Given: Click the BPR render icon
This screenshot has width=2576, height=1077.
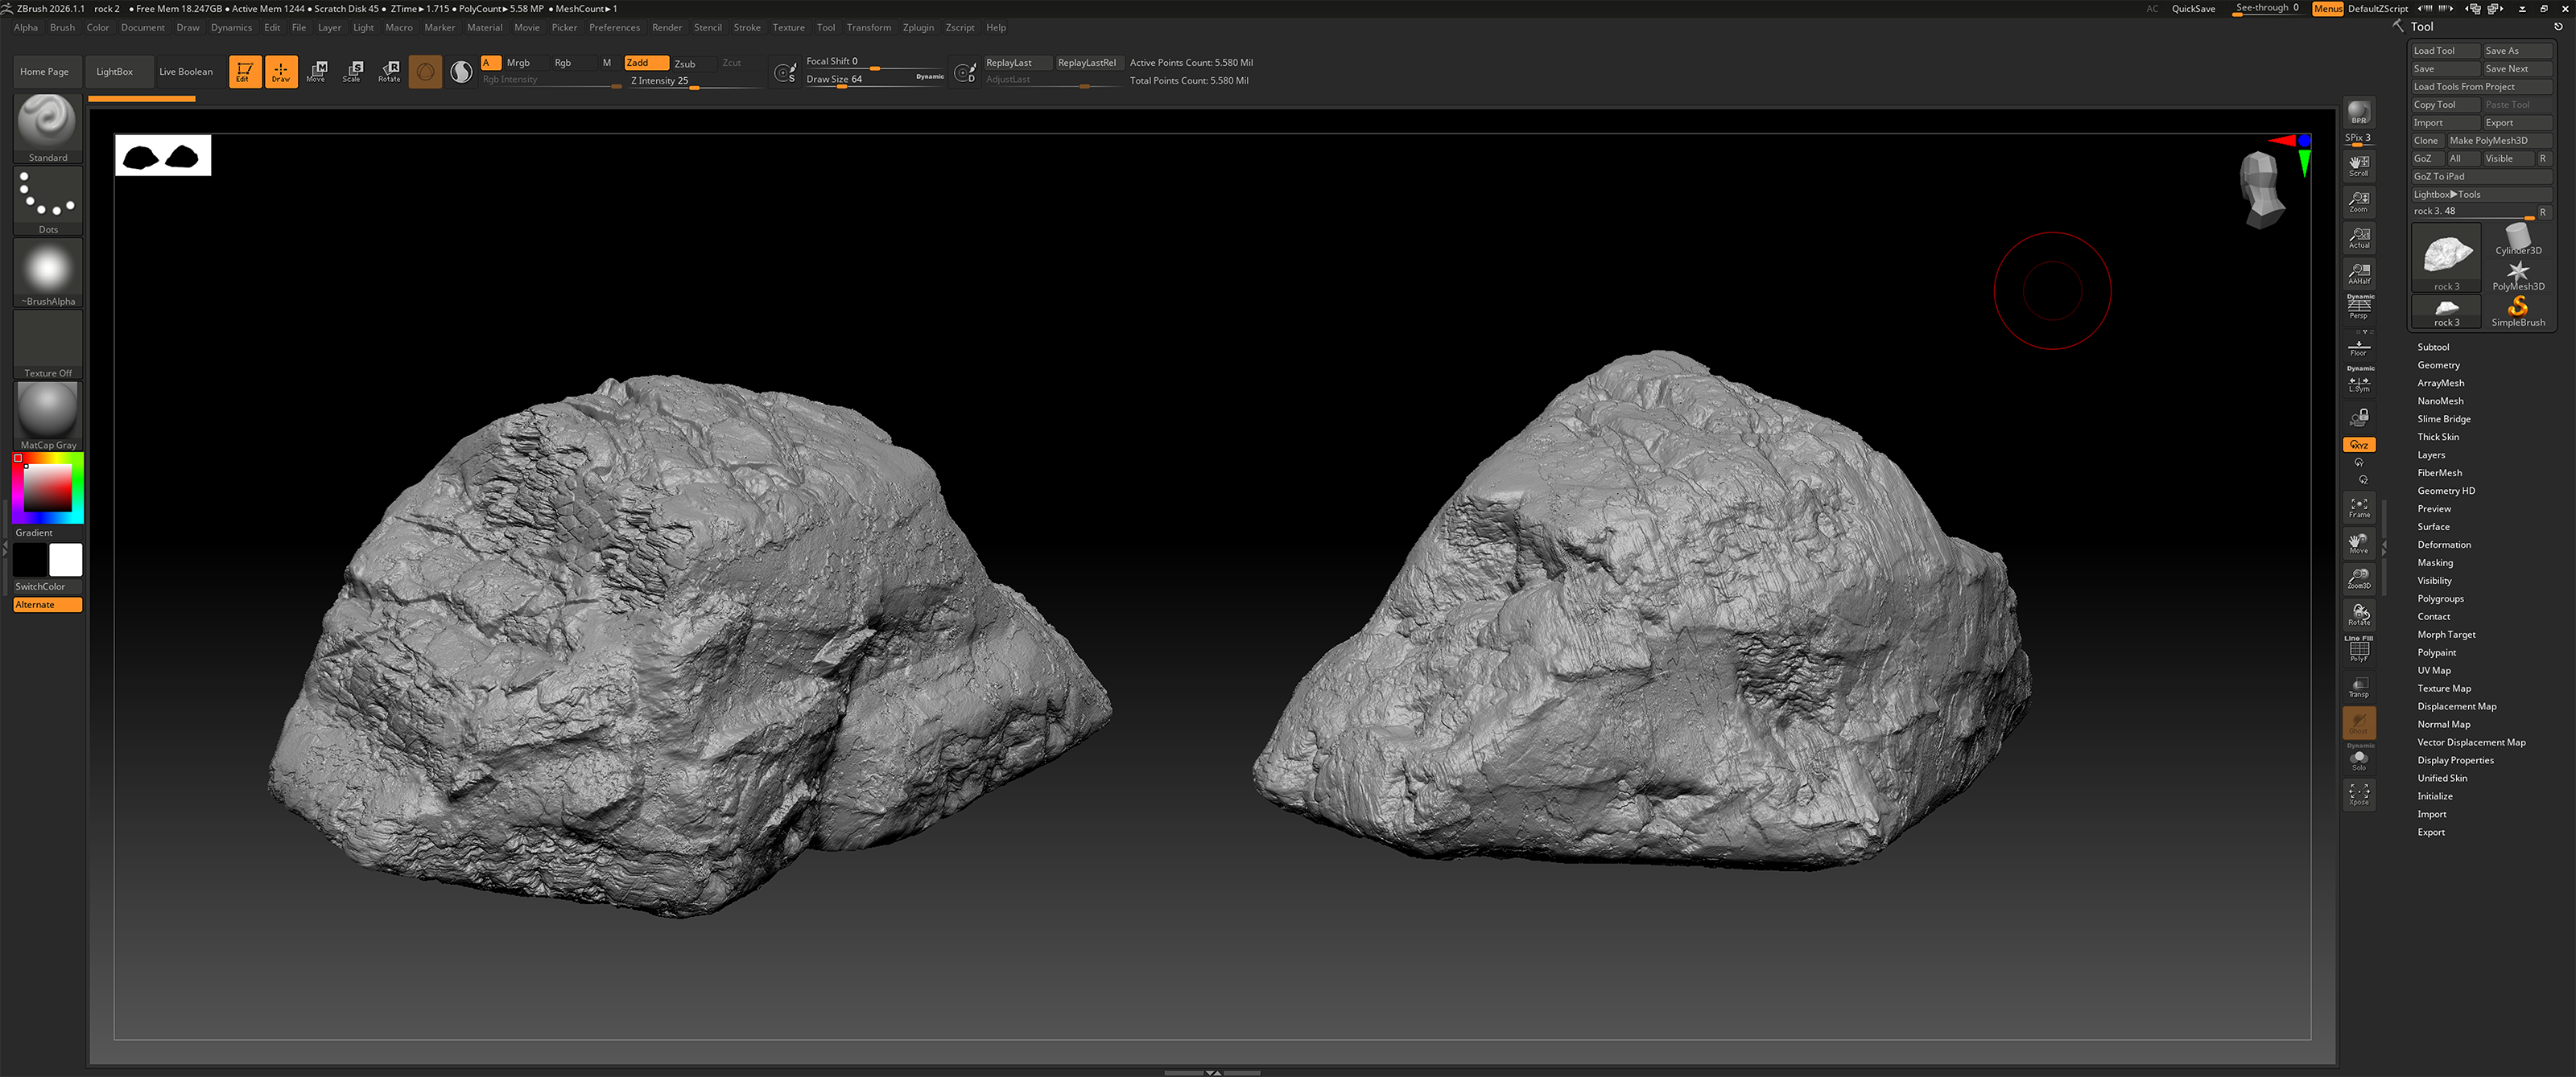Looking at the screenshot, I should 2358,112.
